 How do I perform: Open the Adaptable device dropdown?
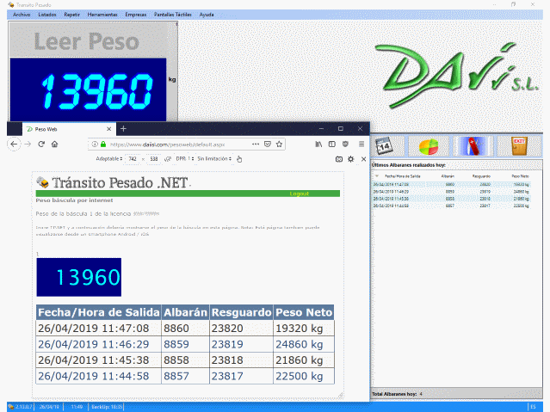tap(109, 159)
